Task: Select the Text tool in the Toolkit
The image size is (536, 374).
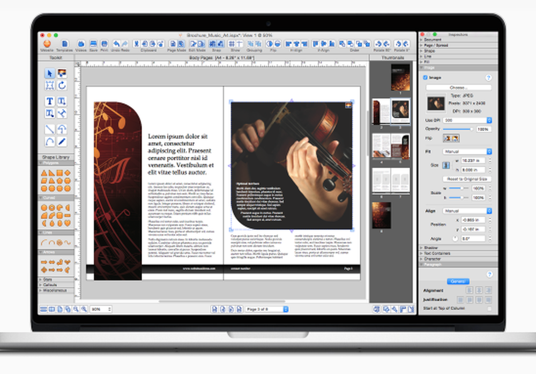Action: click(50, 101)
